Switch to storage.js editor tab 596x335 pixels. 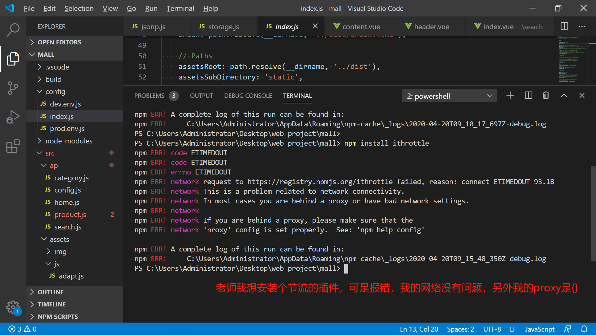224,26
